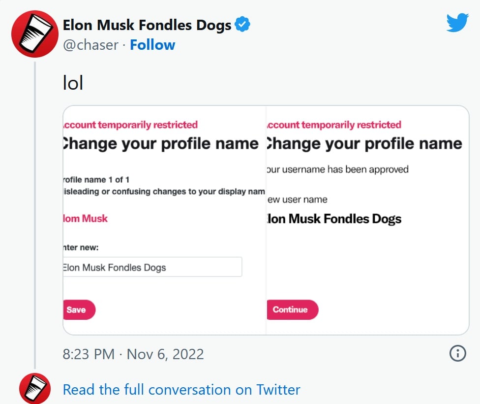480x404 pixels.
Task: Click the red 'Elom Musk' name text
Action: tap(86, 218)
